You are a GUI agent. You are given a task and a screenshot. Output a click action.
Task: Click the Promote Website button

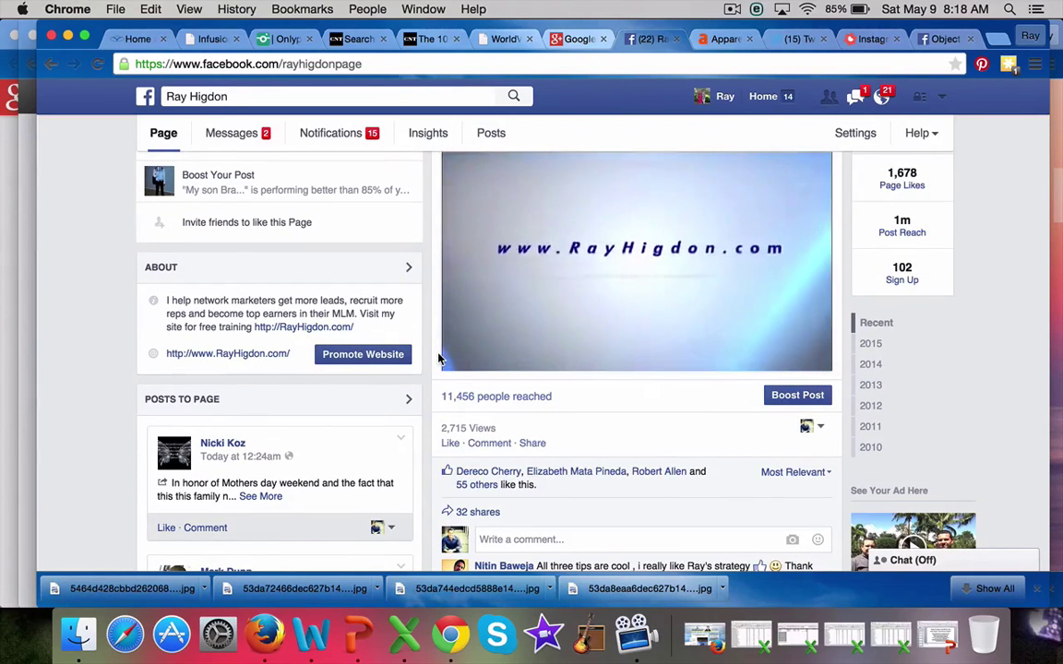[x=363, y=354]
